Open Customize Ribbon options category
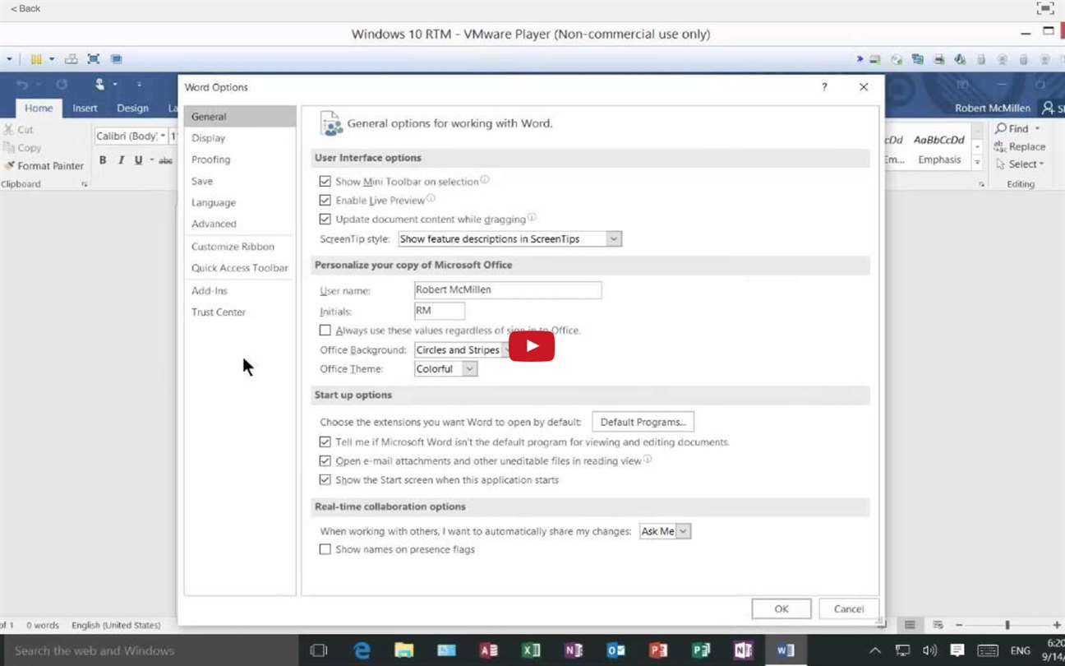The height and width of the screenshot is (666, 1065). point(240,247)
